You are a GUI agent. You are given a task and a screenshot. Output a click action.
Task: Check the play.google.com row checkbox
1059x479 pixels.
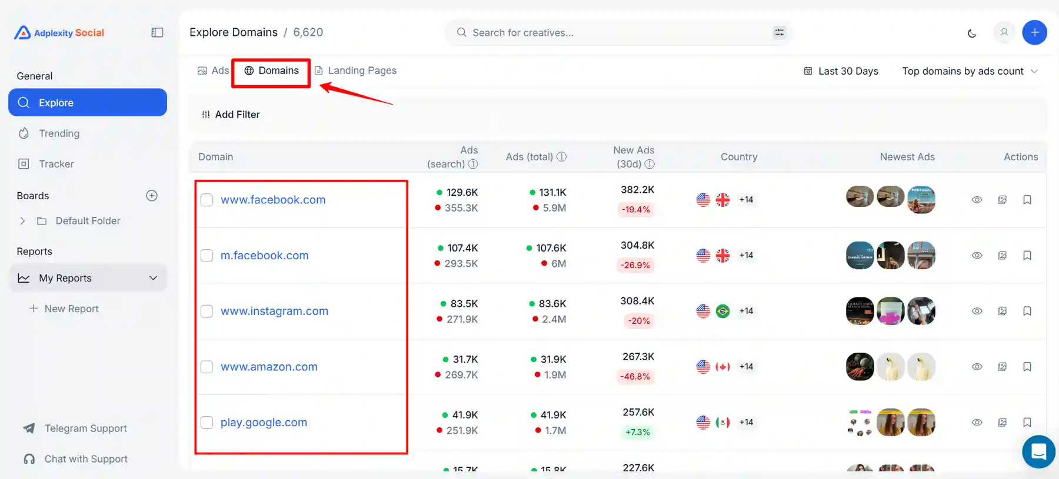coord(207,423)
